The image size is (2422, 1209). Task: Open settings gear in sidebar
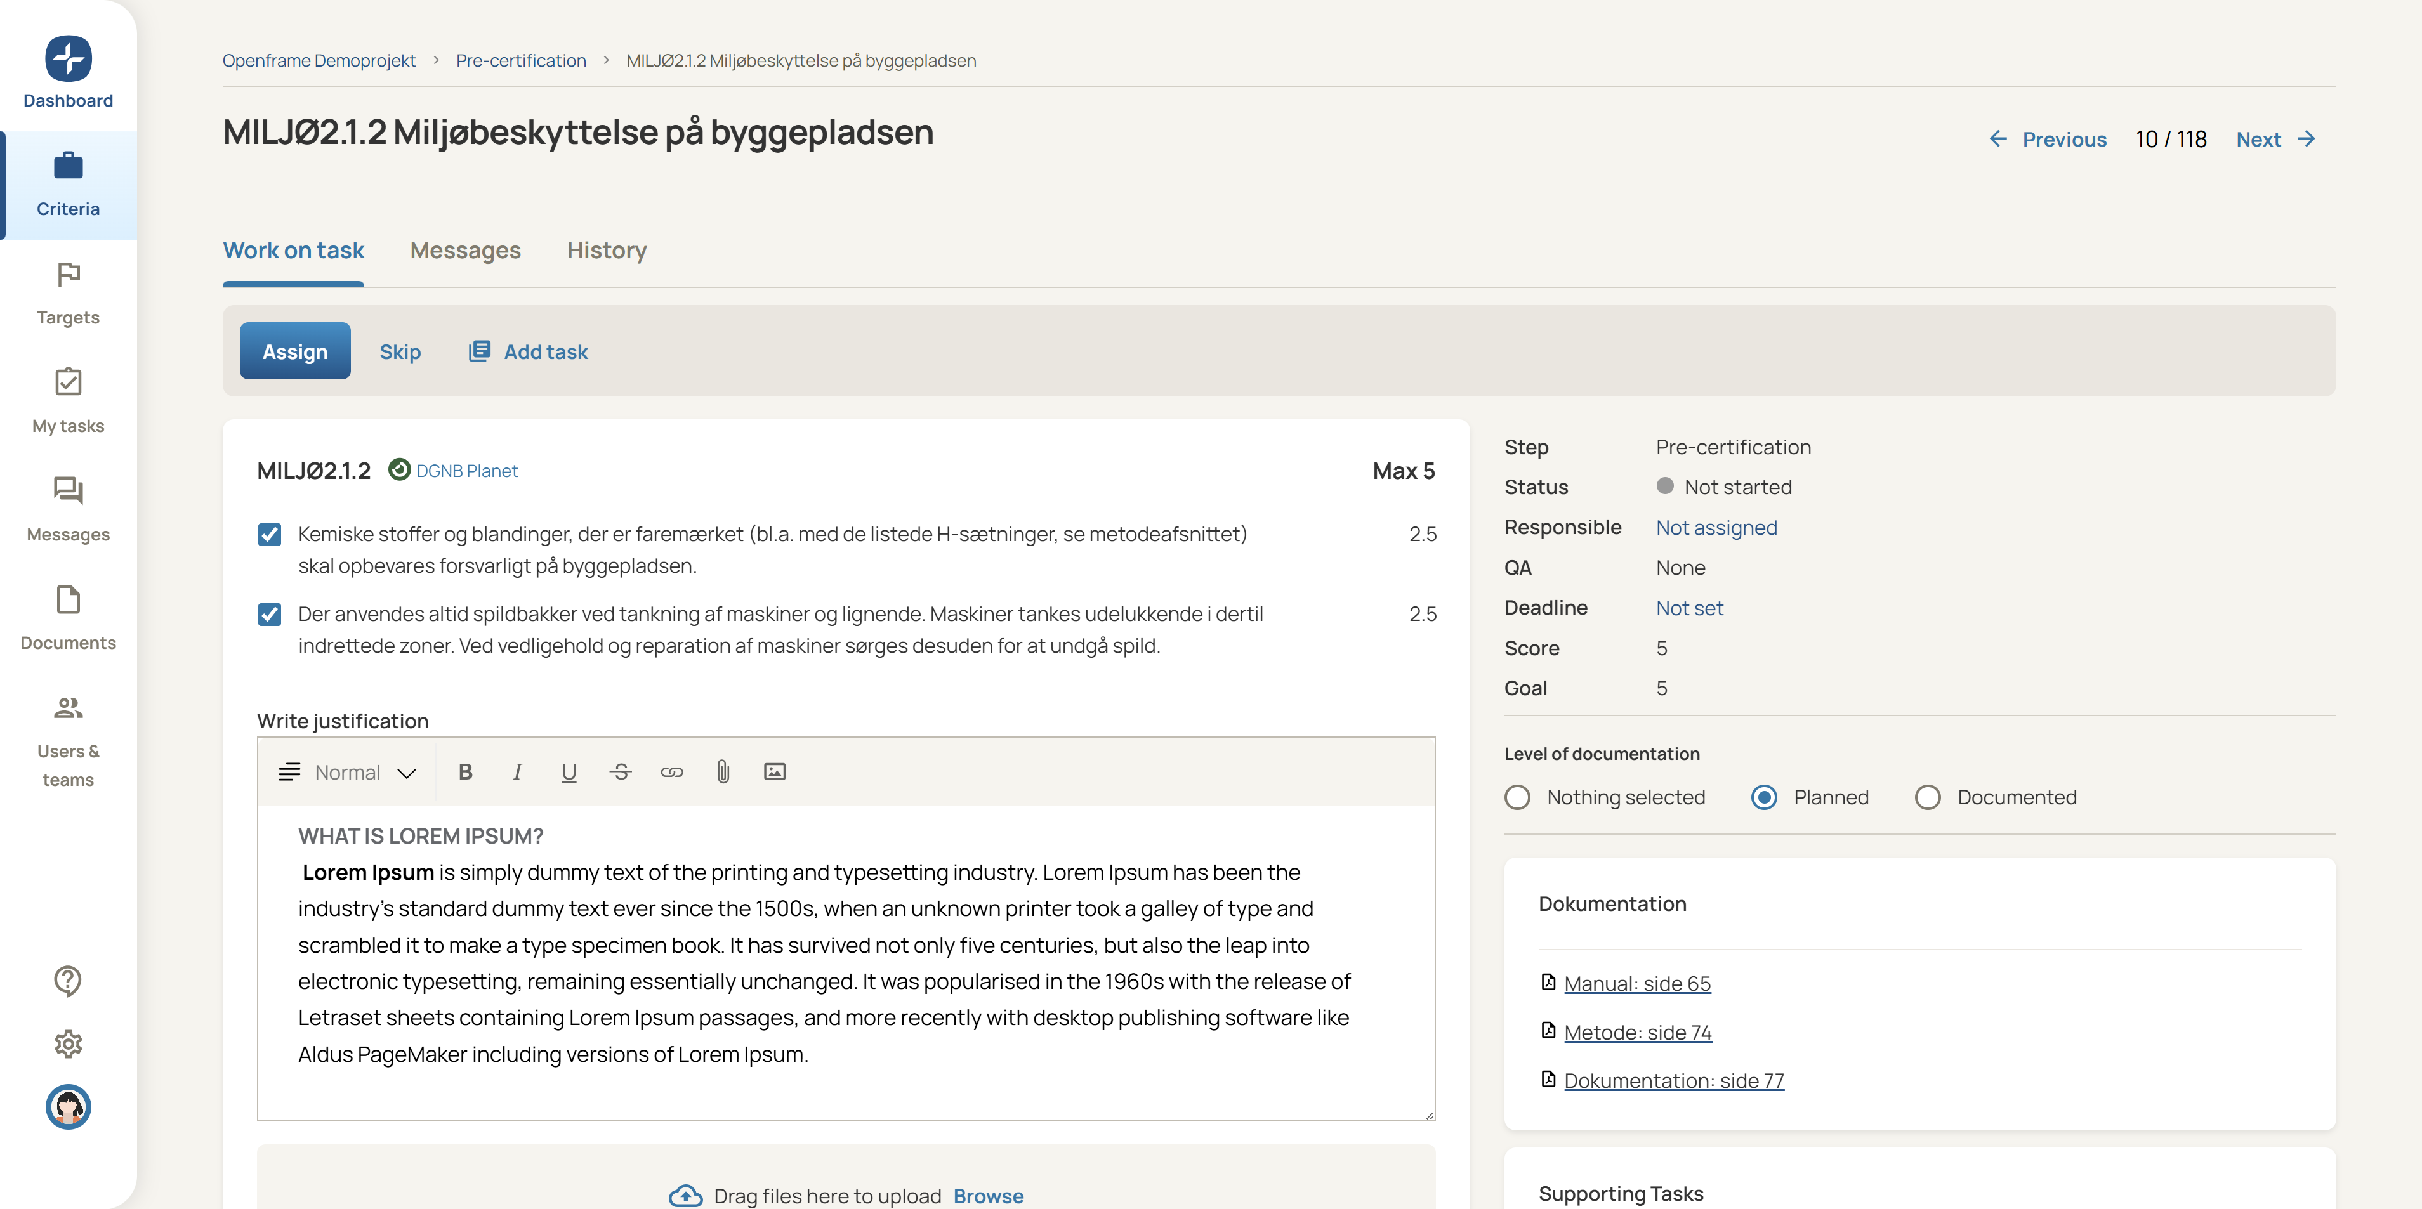coord(68,1043)
